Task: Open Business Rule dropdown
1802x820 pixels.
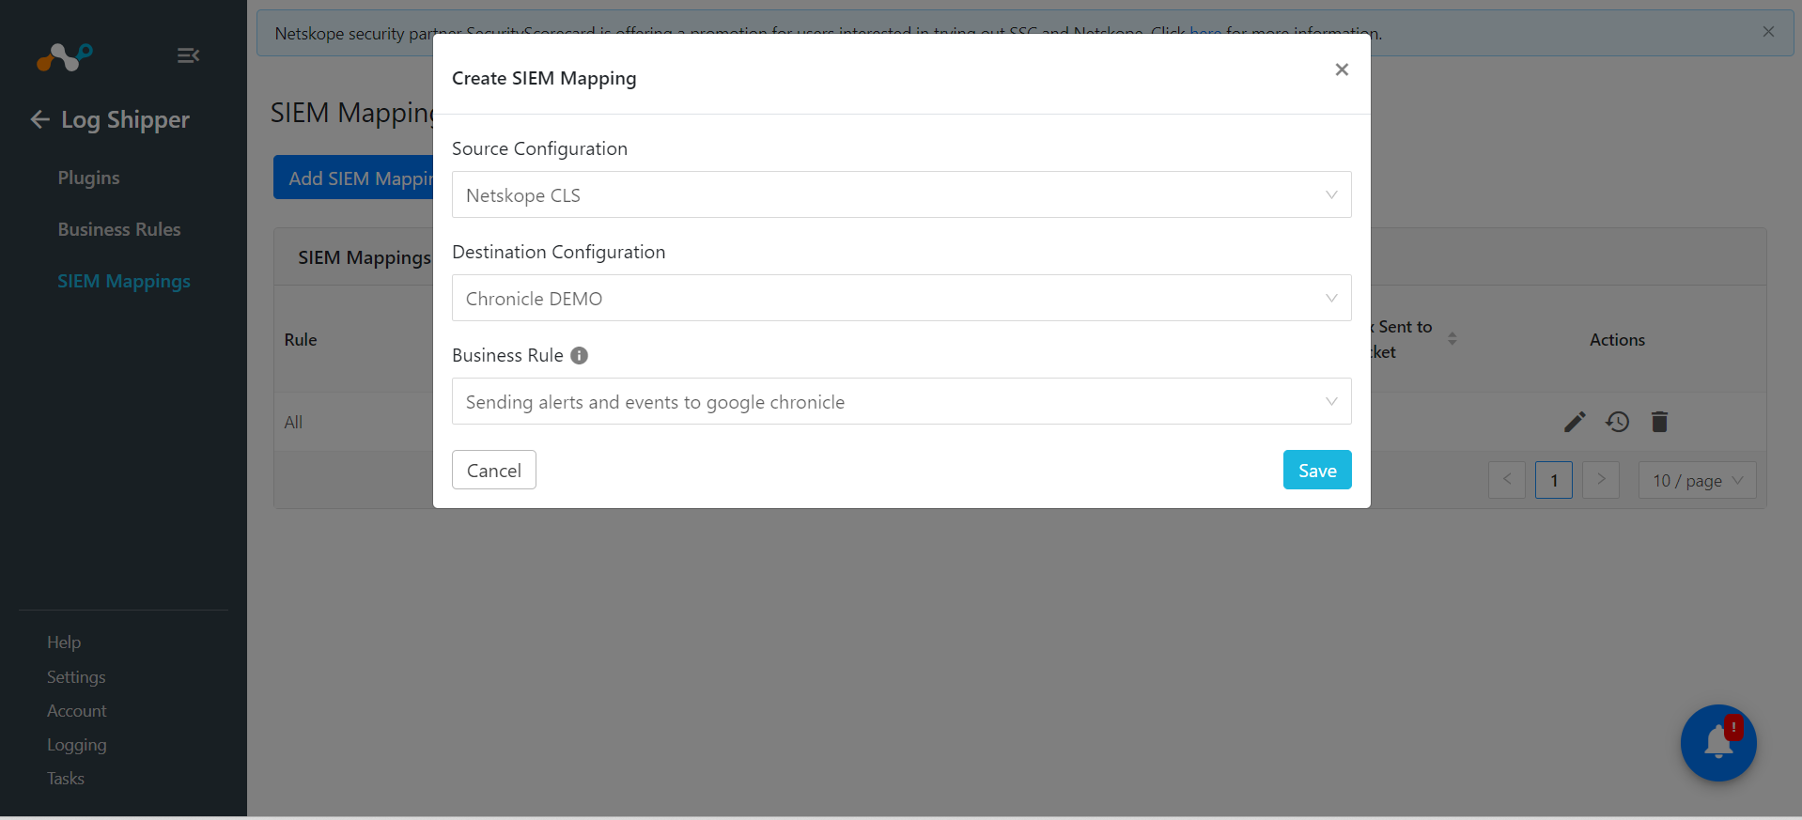Action: click(x=901, y=401)
